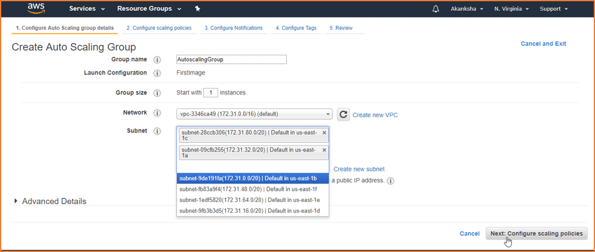The height and width of the screenshot is (252, 595).
Task: Remove the subnet-28ccb306 selection
Action: click(x=324, y=133)
